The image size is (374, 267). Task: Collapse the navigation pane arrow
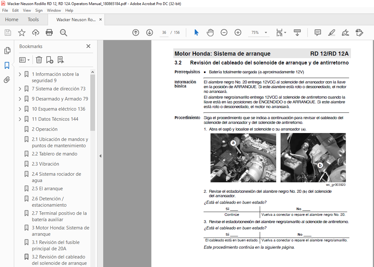coord(100,156)
